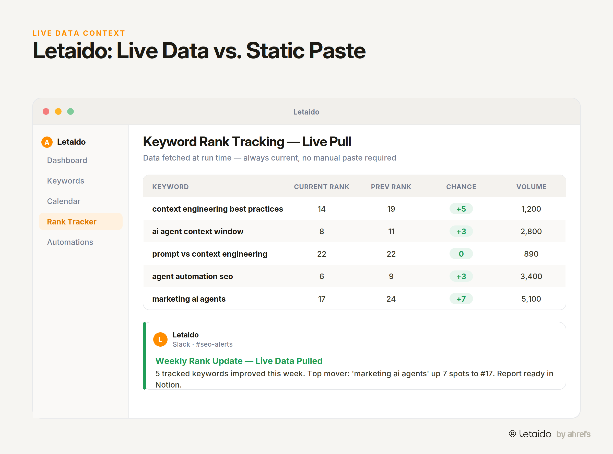Screen dimensions: 613x454
Task: Click the green maximize window dot
Action: (70, 111)
